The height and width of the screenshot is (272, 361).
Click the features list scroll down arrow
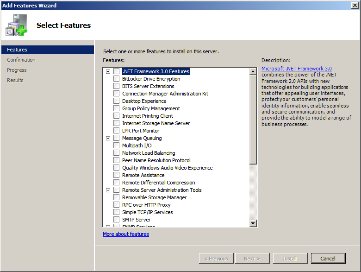(x=253, y=223)
